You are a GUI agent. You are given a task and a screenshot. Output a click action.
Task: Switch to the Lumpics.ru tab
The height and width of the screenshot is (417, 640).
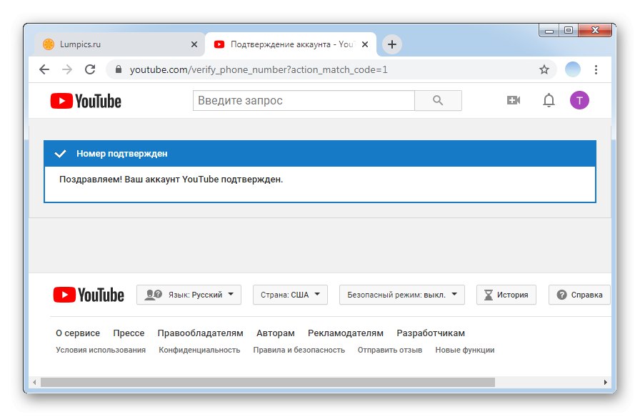coord(119,44)
